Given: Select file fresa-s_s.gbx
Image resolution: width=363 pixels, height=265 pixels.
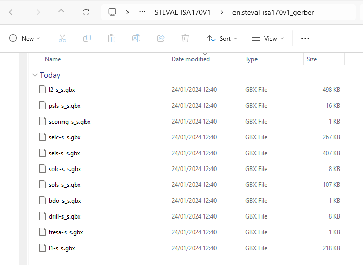Looking at the screenshot, I should click(66, 232).
